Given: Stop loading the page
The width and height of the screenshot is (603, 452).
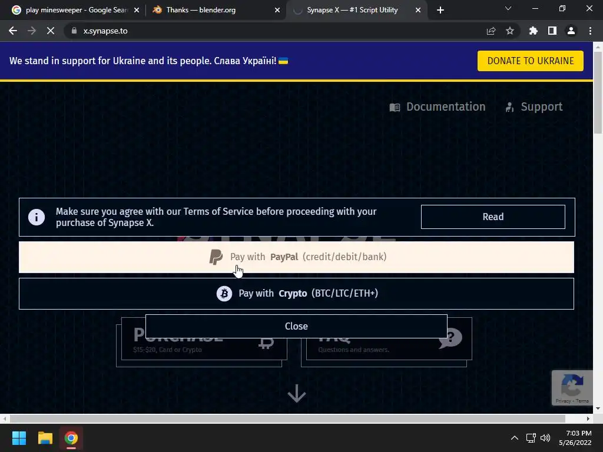Looking at the screenshot, I should point(51,31).
